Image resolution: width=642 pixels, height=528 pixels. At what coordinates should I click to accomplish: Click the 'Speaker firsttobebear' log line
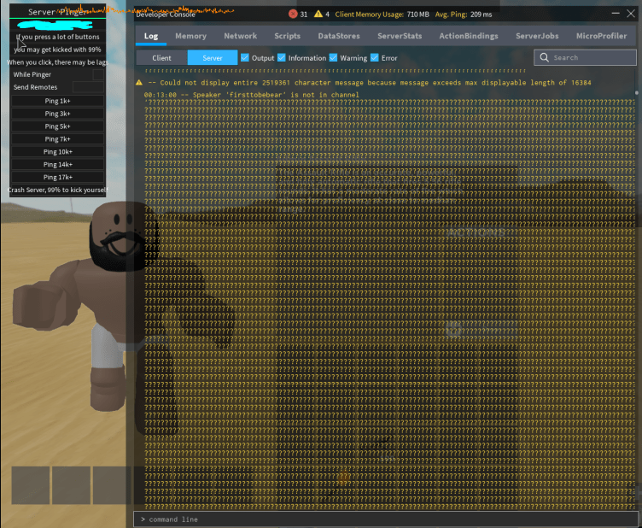click(x=251, y=95)
